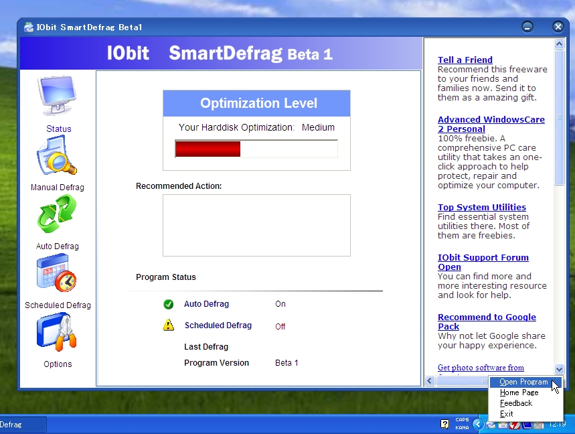Click the empty Recommended Action box
This screenshot has height=434, width=575.
click(x=256, y=225)
